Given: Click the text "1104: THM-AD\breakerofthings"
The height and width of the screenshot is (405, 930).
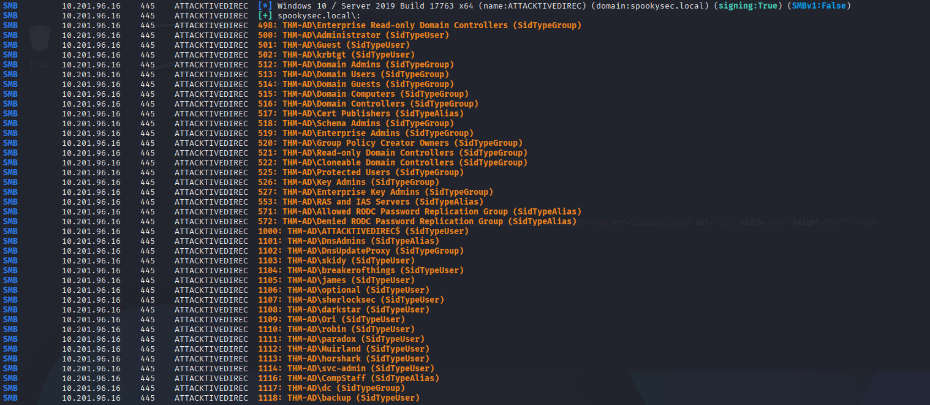Looking at the screenshot, I should tap(327, 270).
